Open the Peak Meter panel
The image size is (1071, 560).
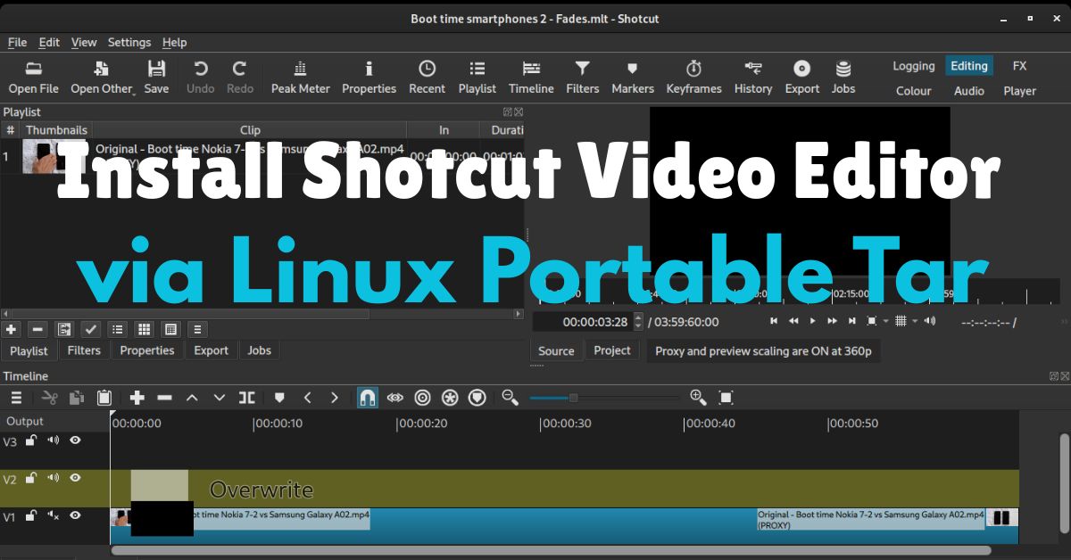coord(301,78)
